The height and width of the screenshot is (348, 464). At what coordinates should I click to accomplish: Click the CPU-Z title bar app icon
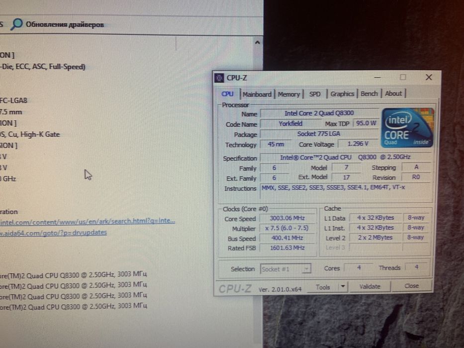click(x=219, y=78)
